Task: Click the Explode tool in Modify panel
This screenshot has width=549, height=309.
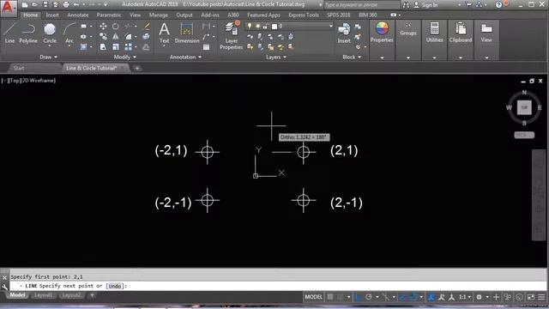Action: 146,36
